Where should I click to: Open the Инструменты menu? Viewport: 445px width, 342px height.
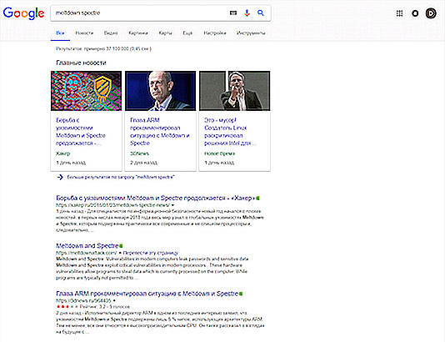tap(251, 33)
